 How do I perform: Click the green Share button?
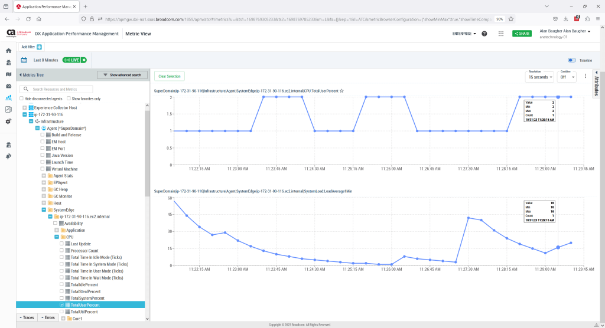pyautogui.click(x=522, y=34)
